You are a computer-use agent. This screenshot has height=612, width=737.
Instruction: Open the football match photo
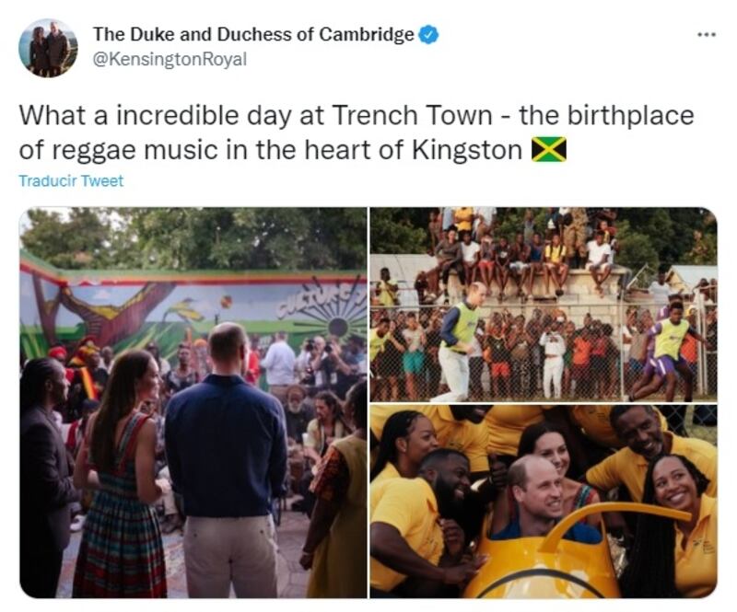click(x=544, y=305)
